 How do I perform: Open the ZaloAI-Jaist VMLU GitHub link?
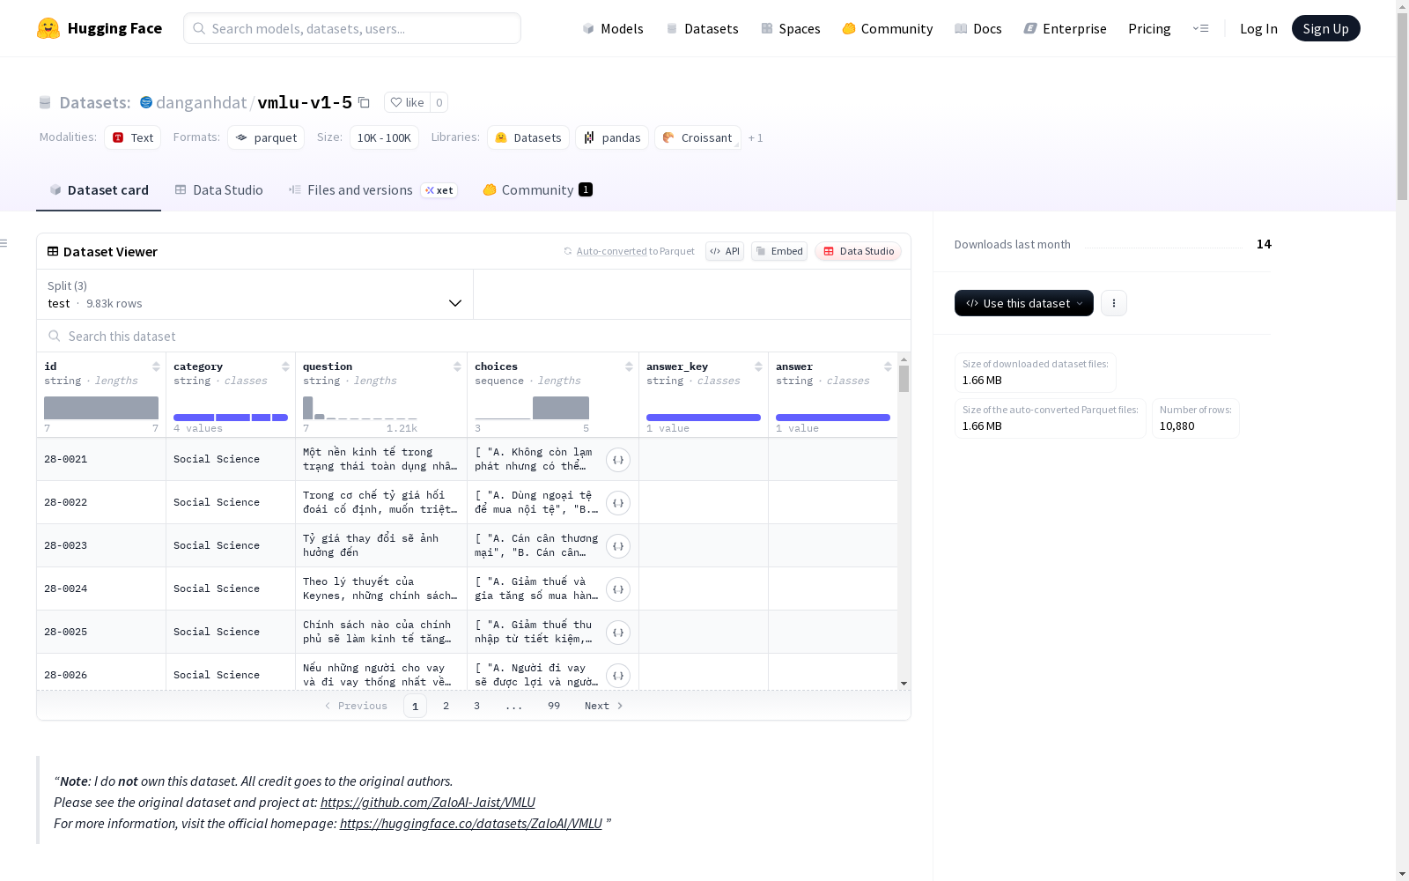pyautogui.click(x=427, y=803)
